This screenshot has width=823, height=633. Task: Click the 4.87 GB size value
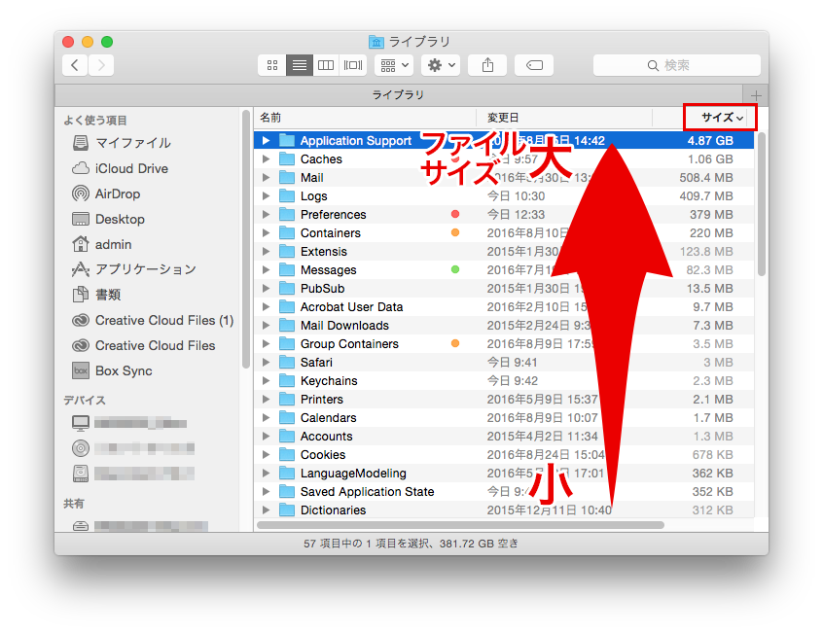point(710,141)
